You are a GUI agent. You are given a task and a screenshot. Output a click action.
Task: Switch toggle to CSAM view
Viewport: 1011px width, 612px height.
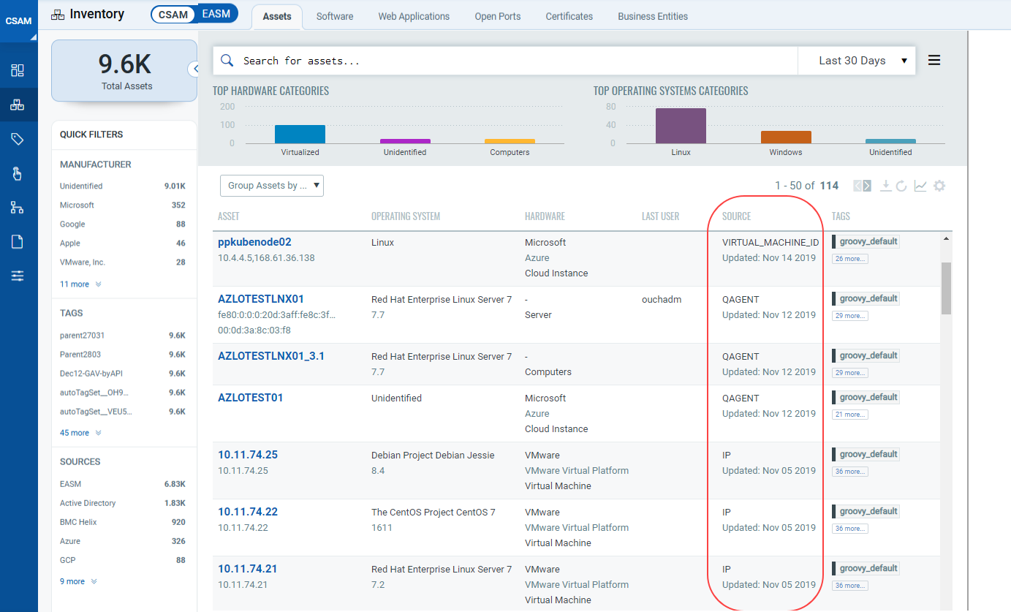point(173,14)
